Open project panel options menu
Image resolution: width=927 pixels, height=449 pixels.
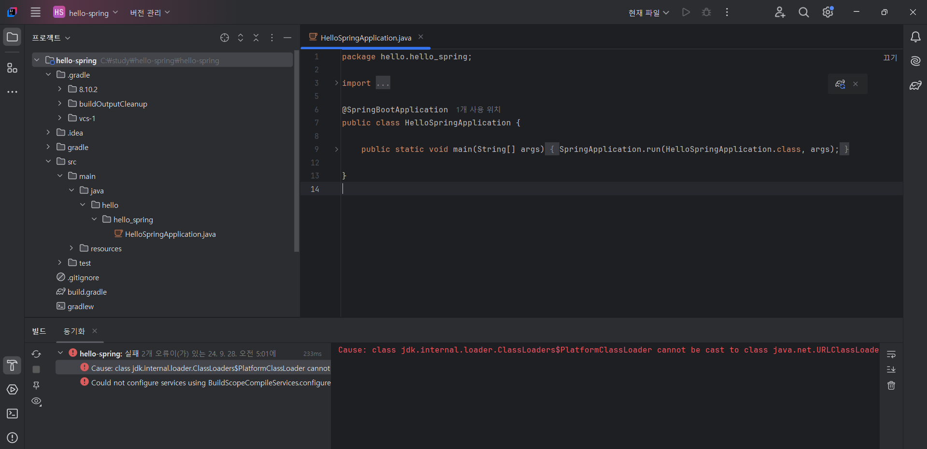tap(272, 38)
